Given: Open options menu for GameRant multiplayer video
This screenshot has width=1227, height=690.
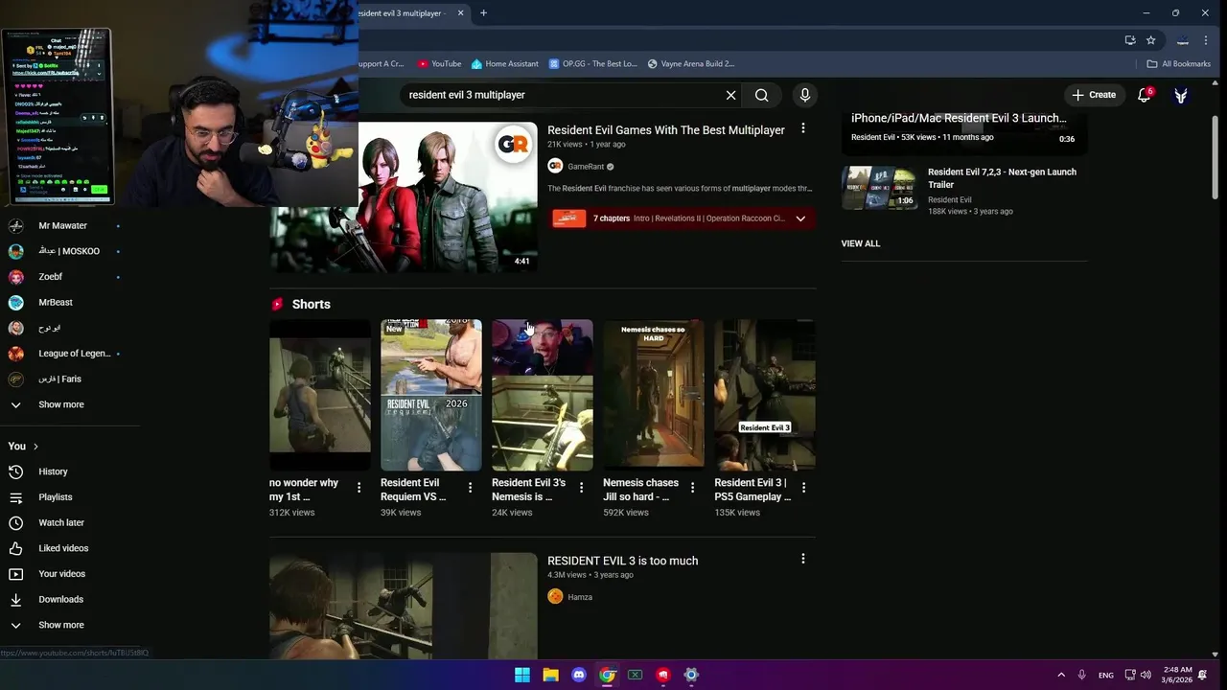Looking at the screenshot, I should click(x=803, y=127).
